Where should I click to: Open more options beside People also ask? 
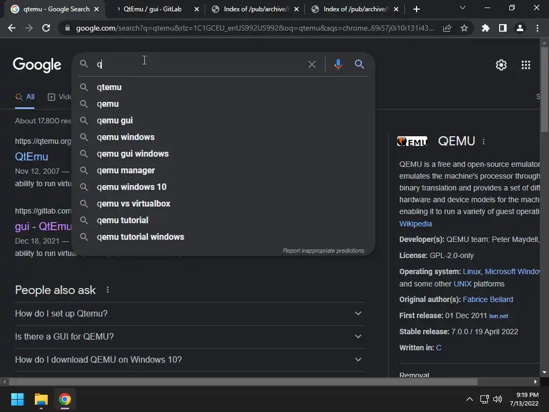[x=107, y=290]
